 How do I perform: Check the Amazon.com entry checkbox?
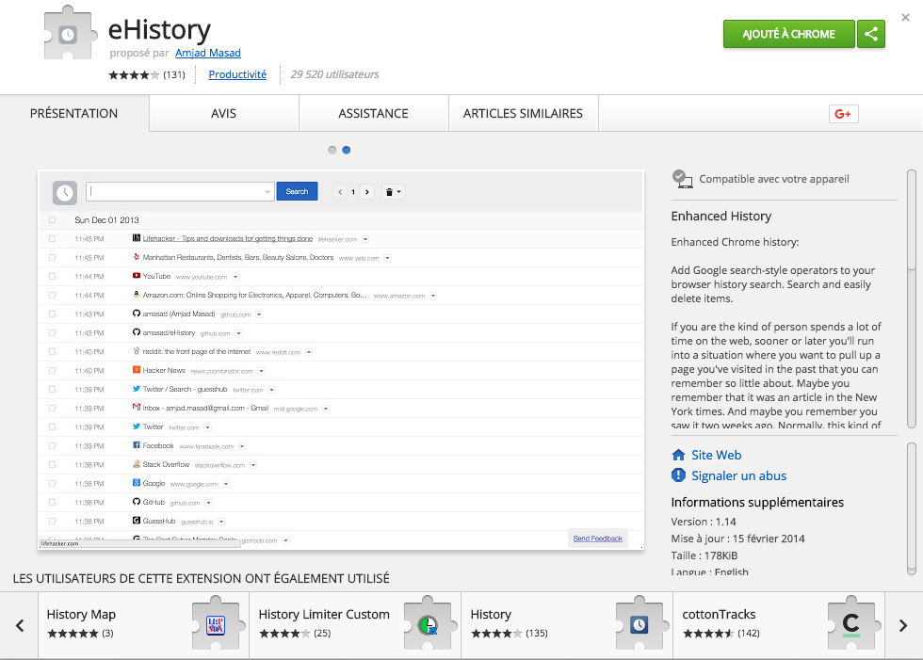(52, 296)
